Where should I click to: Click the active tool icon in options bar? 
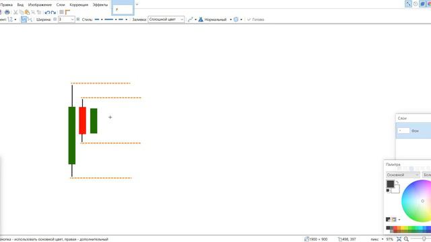tap(10, 19)
